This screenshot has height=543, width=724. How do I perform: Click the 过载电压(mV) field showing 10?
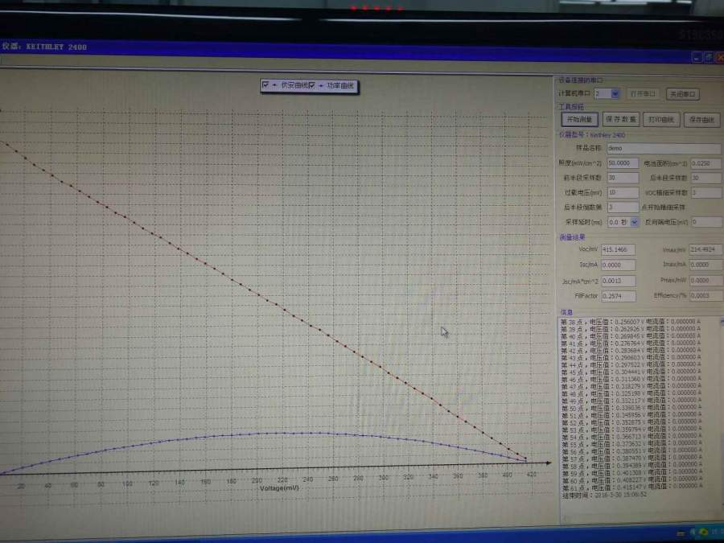pyautogui.click(x=623, y=192)
